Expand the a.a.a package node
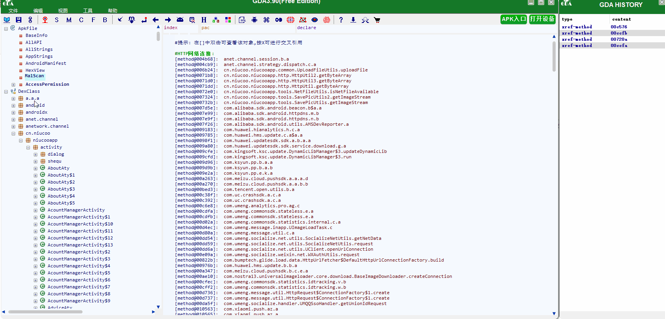This screenshot has width=665, height=319. [13, 99]
